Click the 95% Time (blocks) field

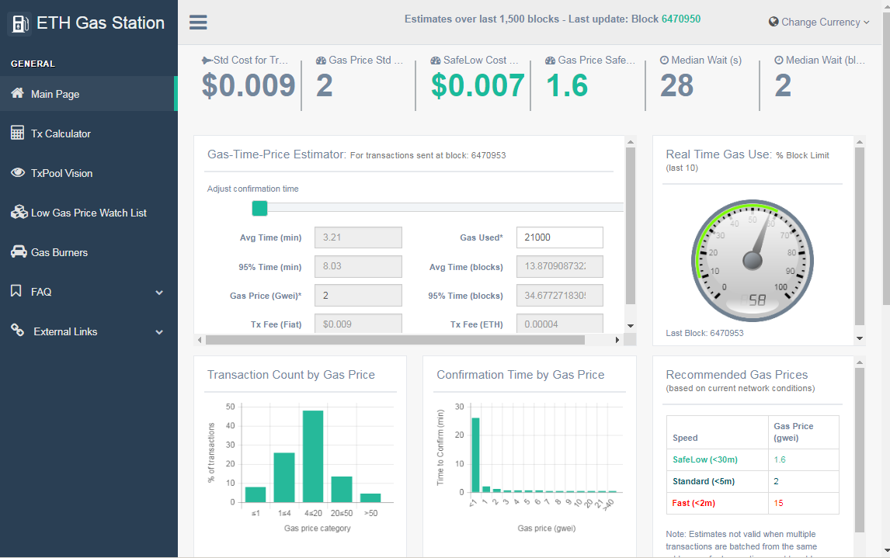(x=560, y=296)
